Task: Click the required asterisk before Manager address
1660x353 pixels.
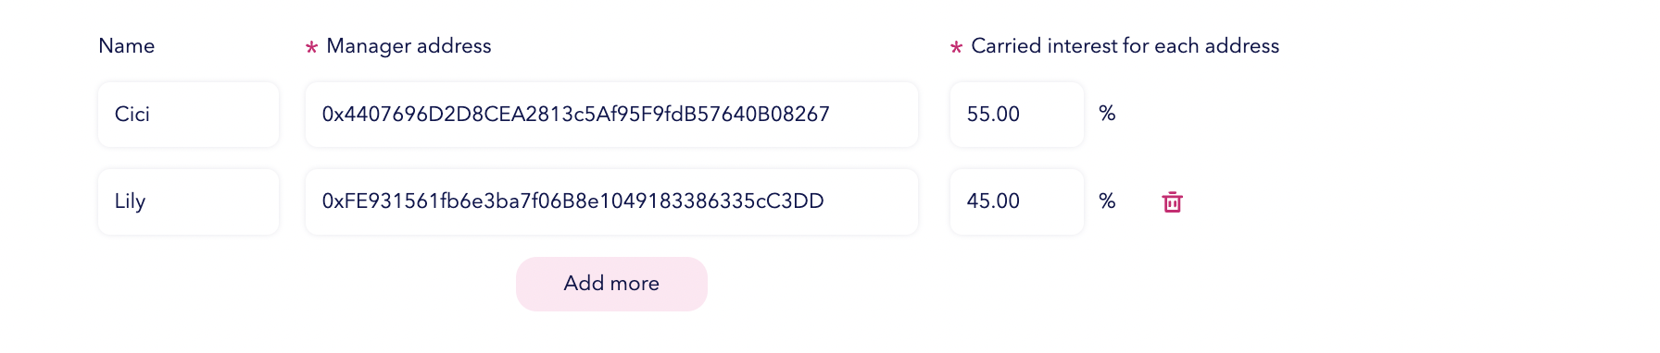Action: point(311,47)
